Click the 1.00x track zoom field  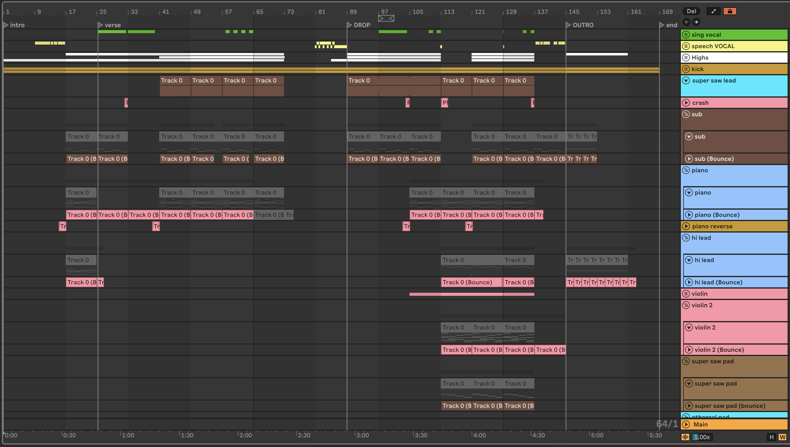point(702,437)
